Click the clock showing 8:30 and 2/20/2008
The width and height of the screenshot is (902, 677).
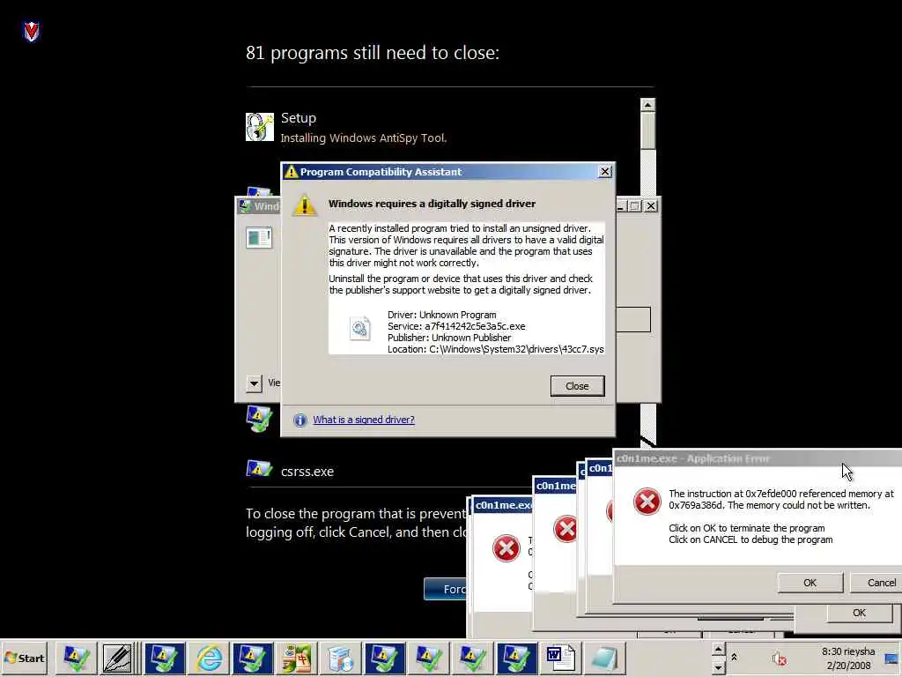[848, 658]
